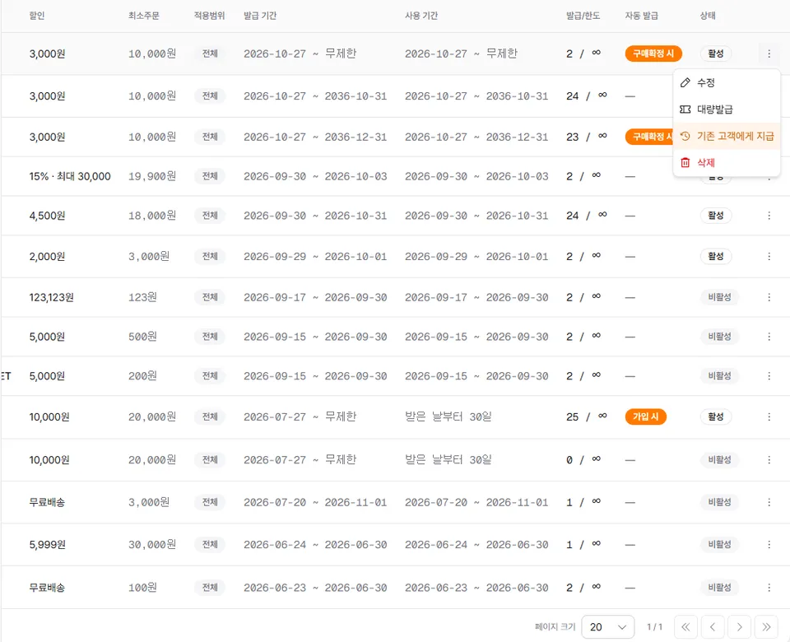Viewport: 790px width, 642px height.
Task: Click the three-dot menu for the 123,123원 coupon
Action: pyautogui.click(x=769, y=297)
